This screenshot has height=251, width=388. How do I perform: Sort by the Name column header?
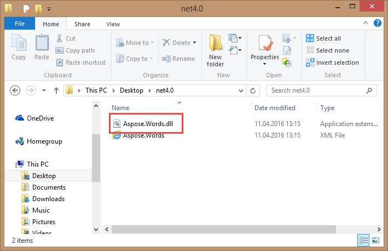[120, 108]
